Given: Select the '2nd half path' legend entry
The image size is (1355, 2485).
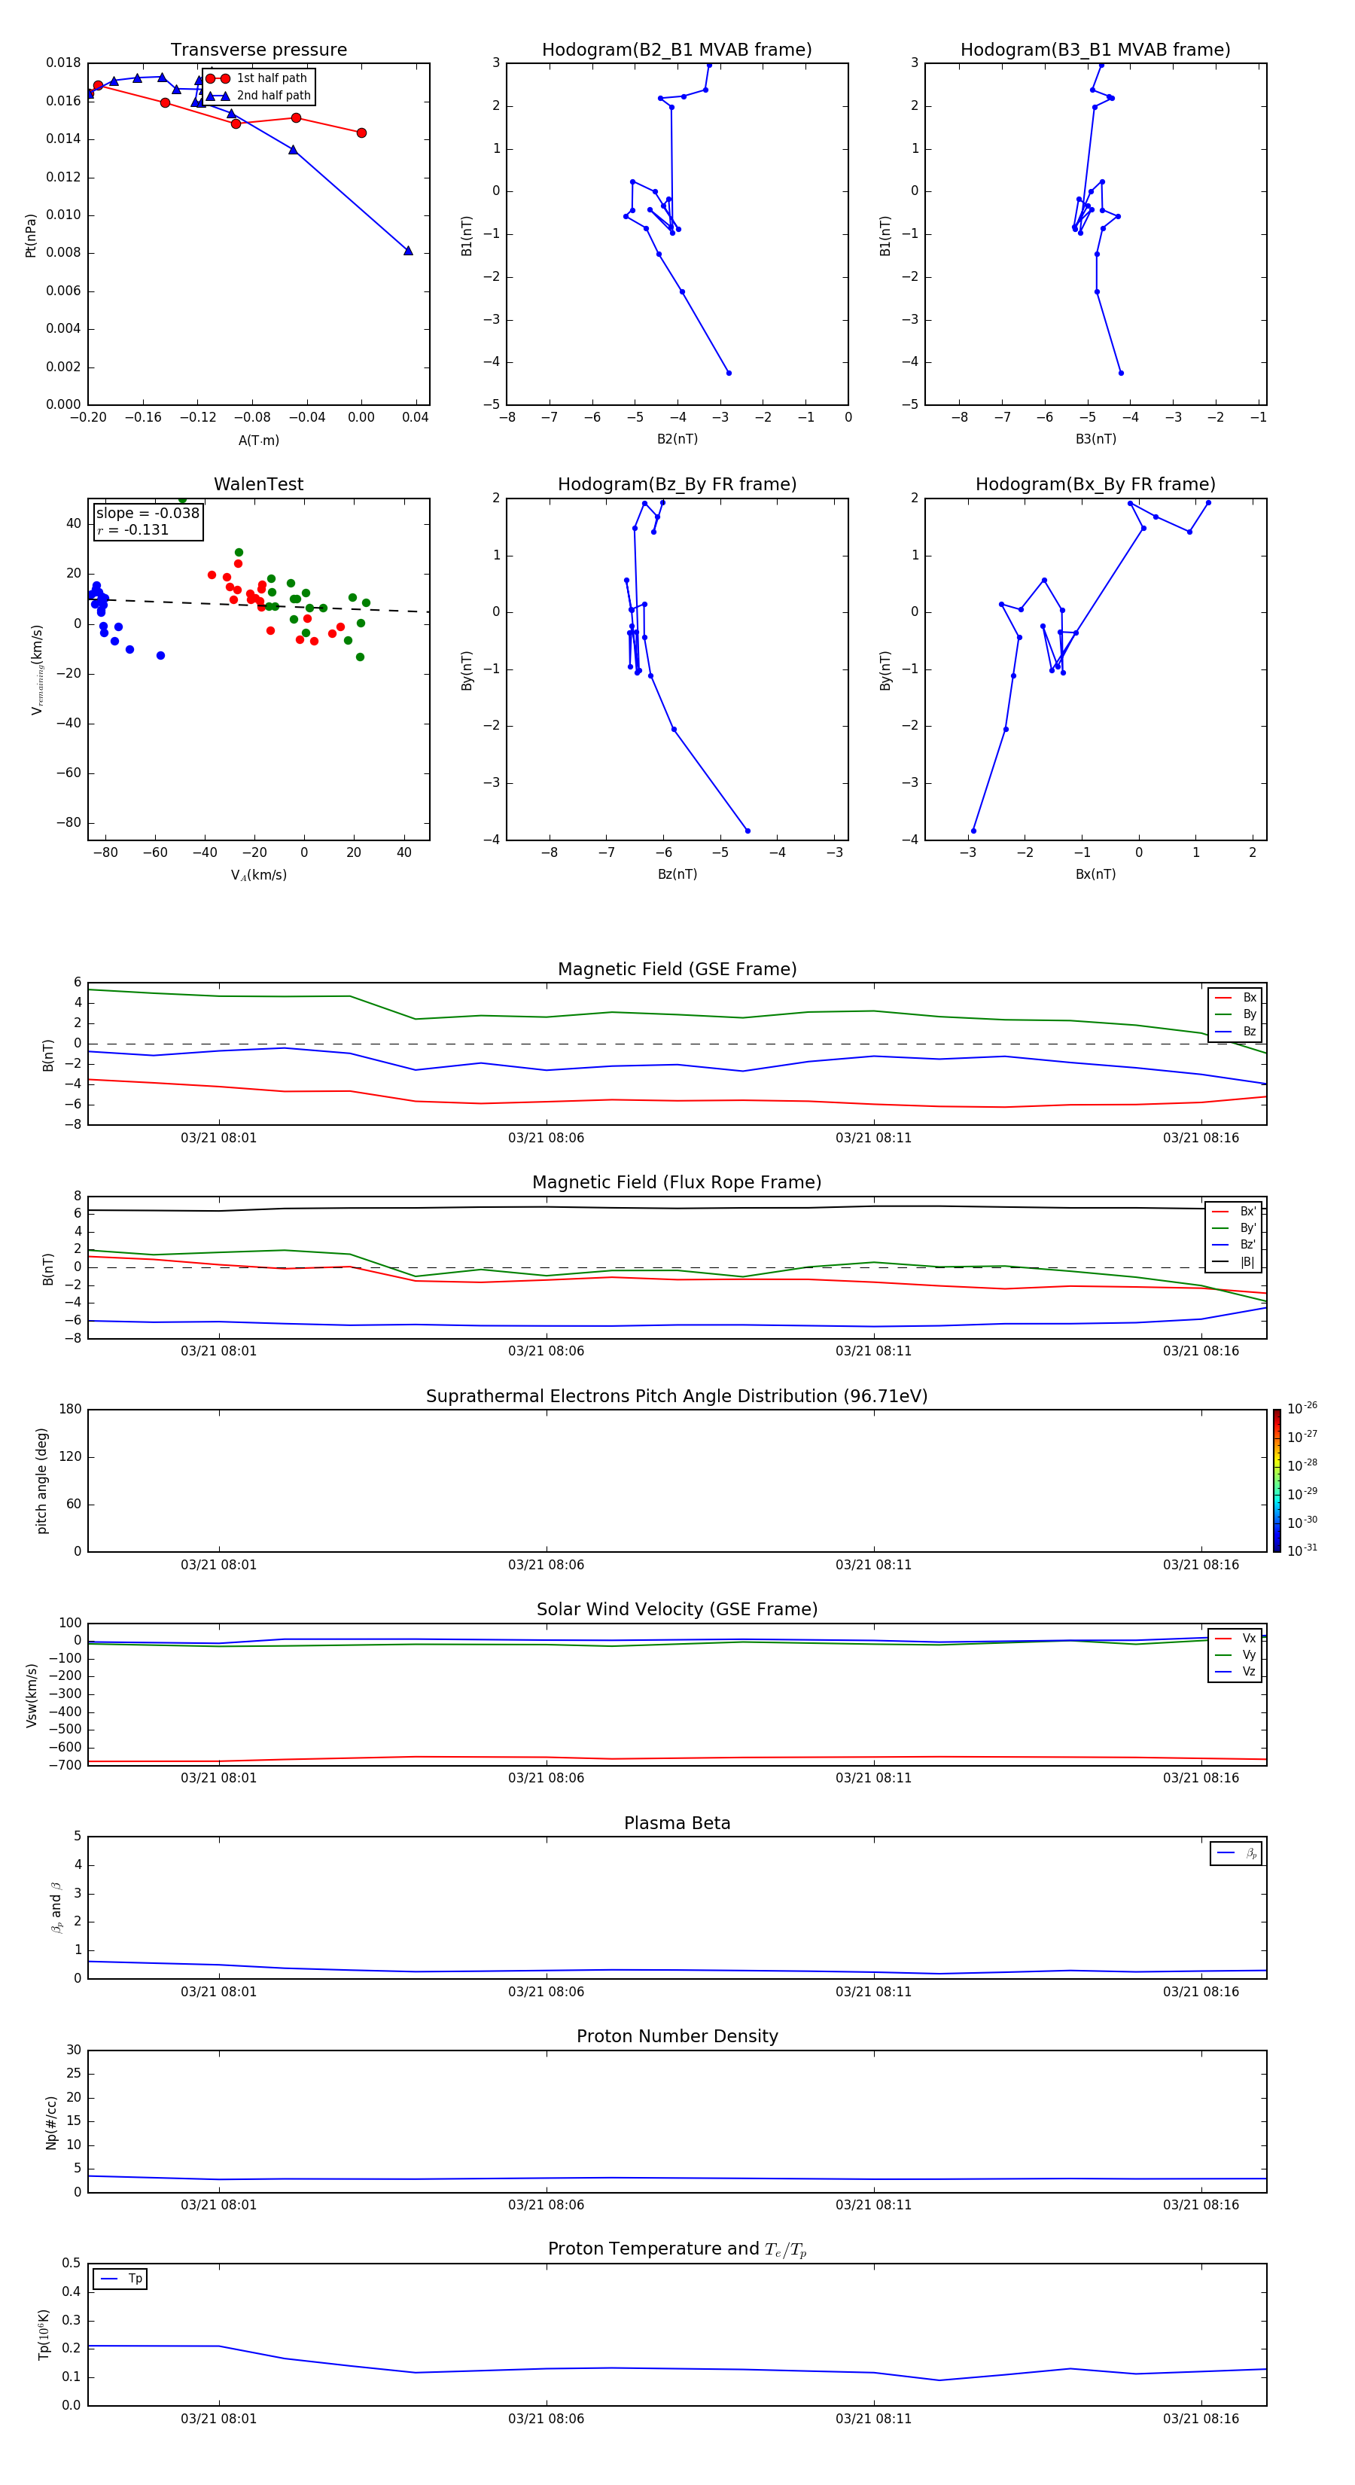Looking at the screenshot, I should click(257, 96).
